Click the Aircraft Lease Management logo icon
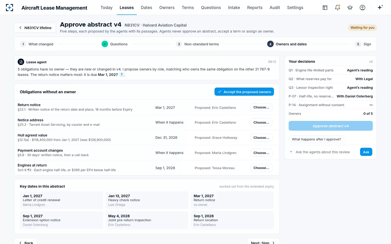 click(10, 8)
